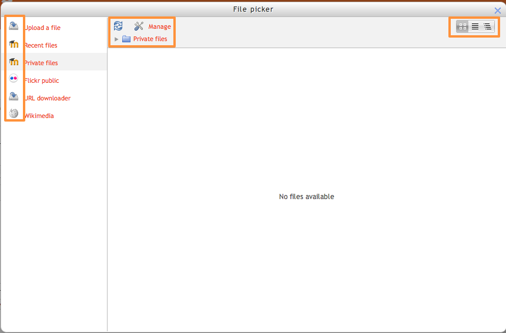The image size is (506, 333).
Task: Open the Upload a file repository
Action: click(x=42, y=28)
